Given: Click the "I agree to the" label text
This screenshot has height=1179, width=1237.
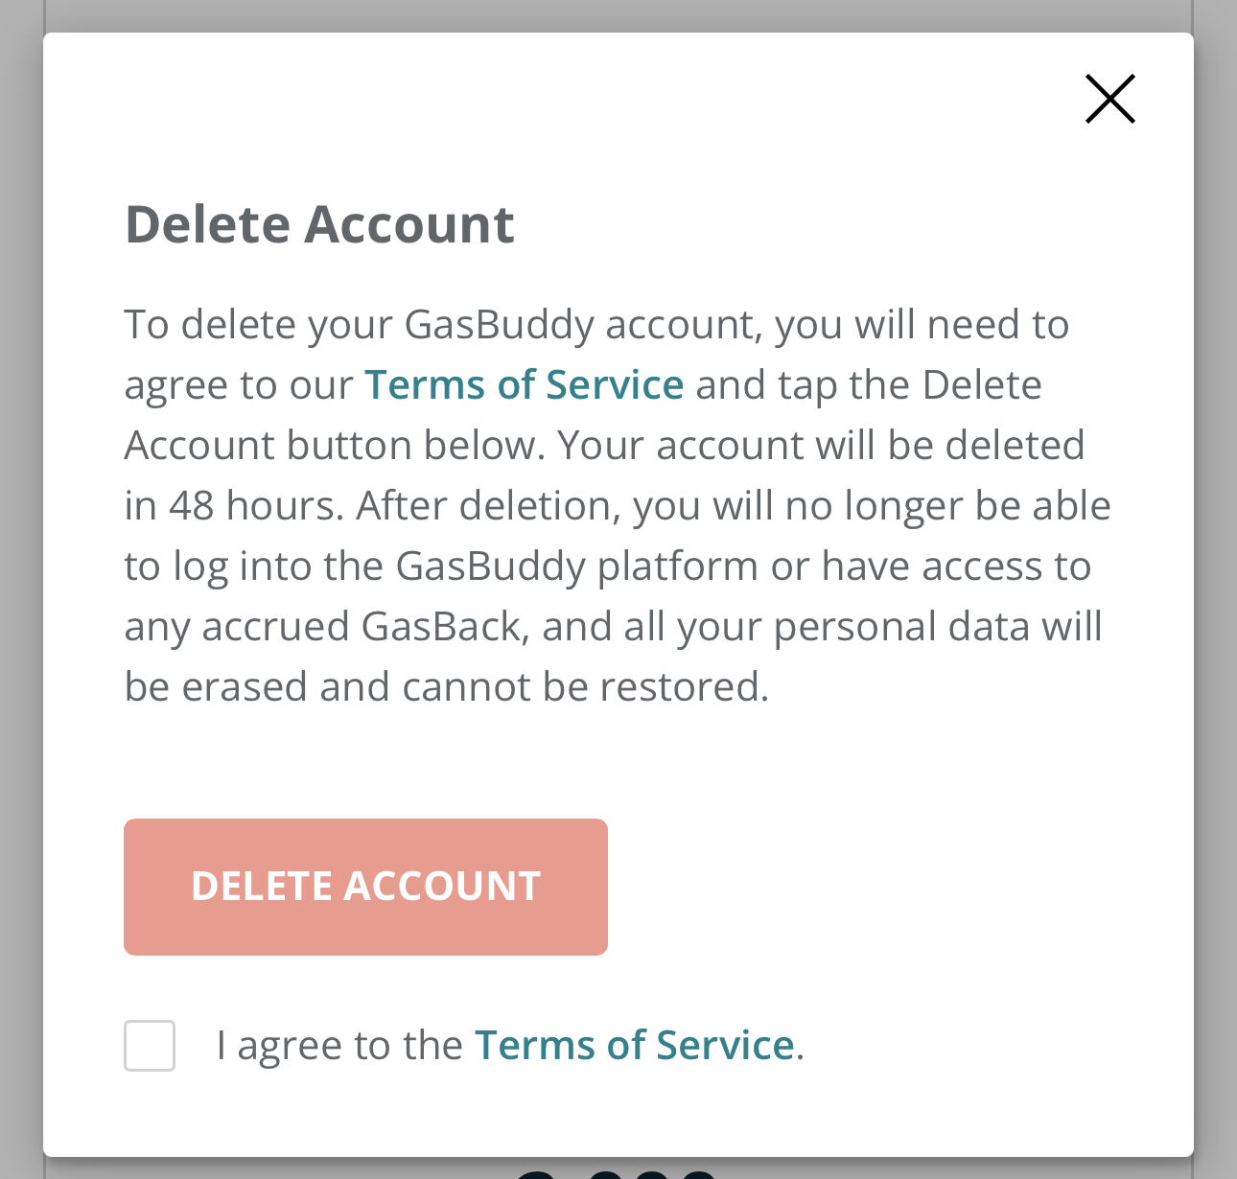Looking at the screenshot, I should point(339,1045).
